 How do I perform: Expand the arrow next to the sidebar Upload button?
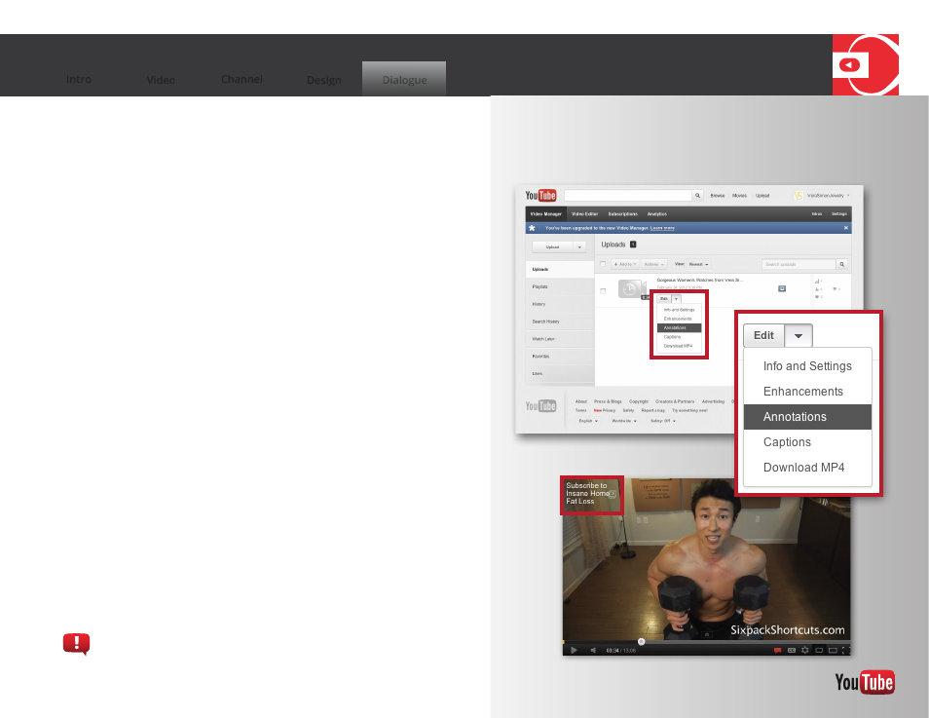579,247
